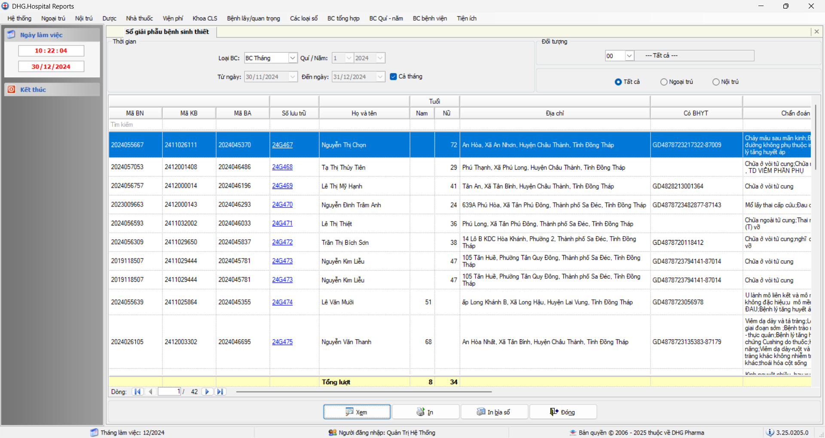Image resolution: width=825 pixels, height=438 pixels.
Task: Open the Từ ngày date dropdown
Action: coord(293,77)
